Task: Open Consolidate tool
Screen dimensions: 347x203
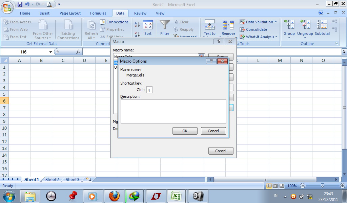Action: pyautogui.click(x=253, y=29)
